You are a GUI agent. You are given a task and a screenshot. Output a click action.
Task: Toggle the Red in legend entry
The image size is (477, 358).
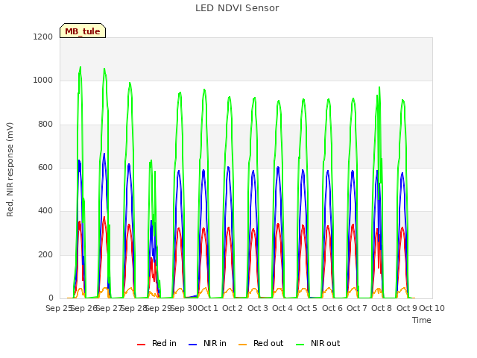point(157,343)
